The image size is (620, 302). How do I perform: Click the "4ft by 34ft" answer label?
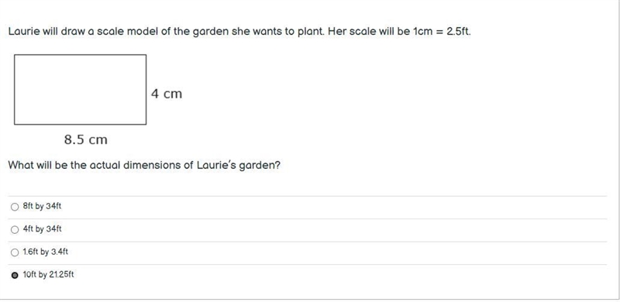pos(43,229)
